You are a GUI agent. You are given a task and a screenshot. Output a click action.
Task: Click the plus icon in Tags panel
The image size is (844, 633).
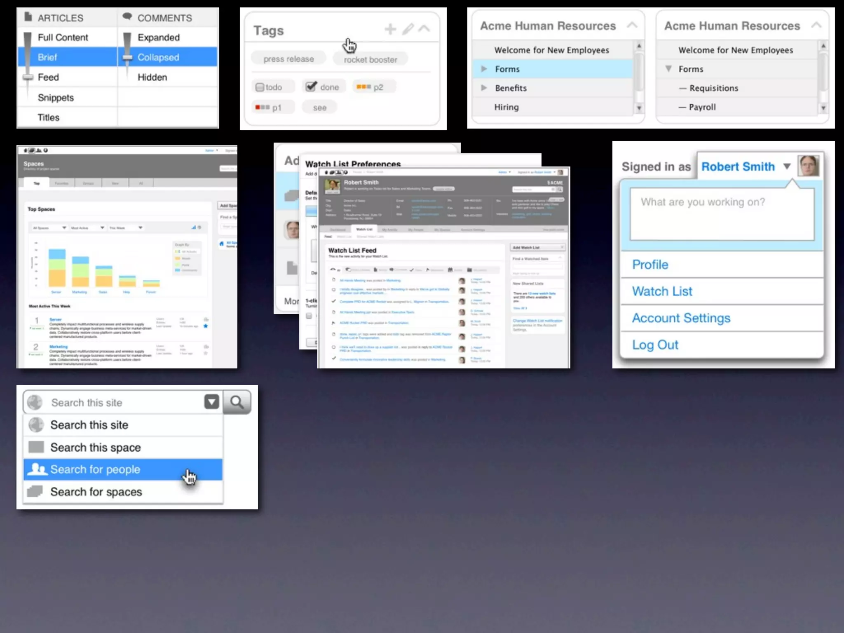(x=390, y=29)
